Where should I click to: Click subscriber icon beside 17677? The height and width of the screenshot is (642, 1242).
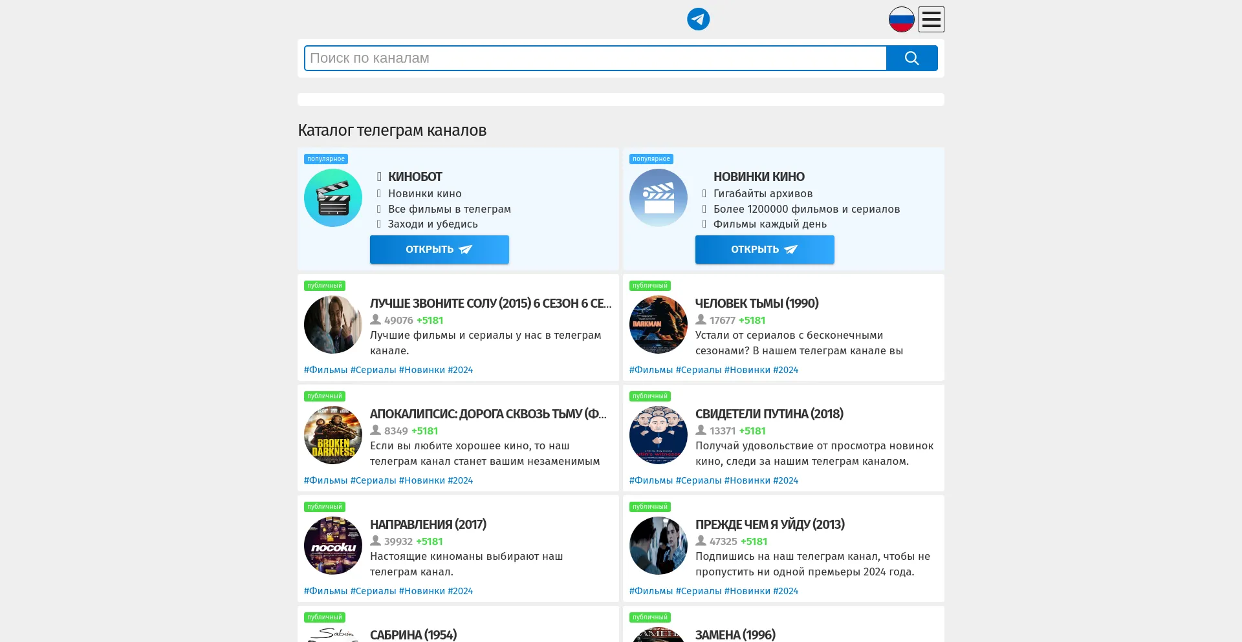(701, 319)
